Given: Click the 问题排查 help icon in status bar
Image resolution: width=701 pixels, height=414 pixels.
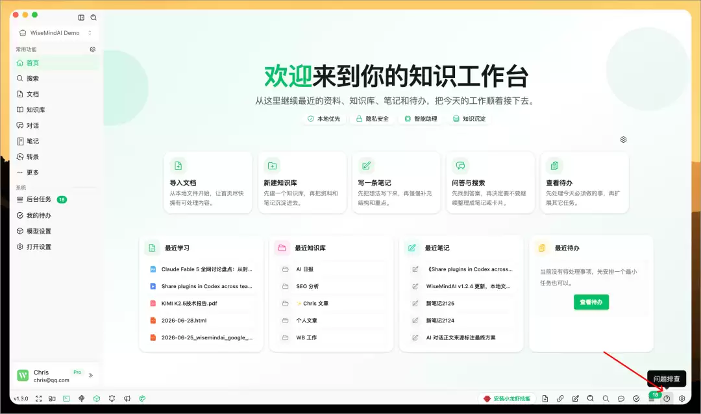Looking at the screenshot, I should [x=667, y=398].
